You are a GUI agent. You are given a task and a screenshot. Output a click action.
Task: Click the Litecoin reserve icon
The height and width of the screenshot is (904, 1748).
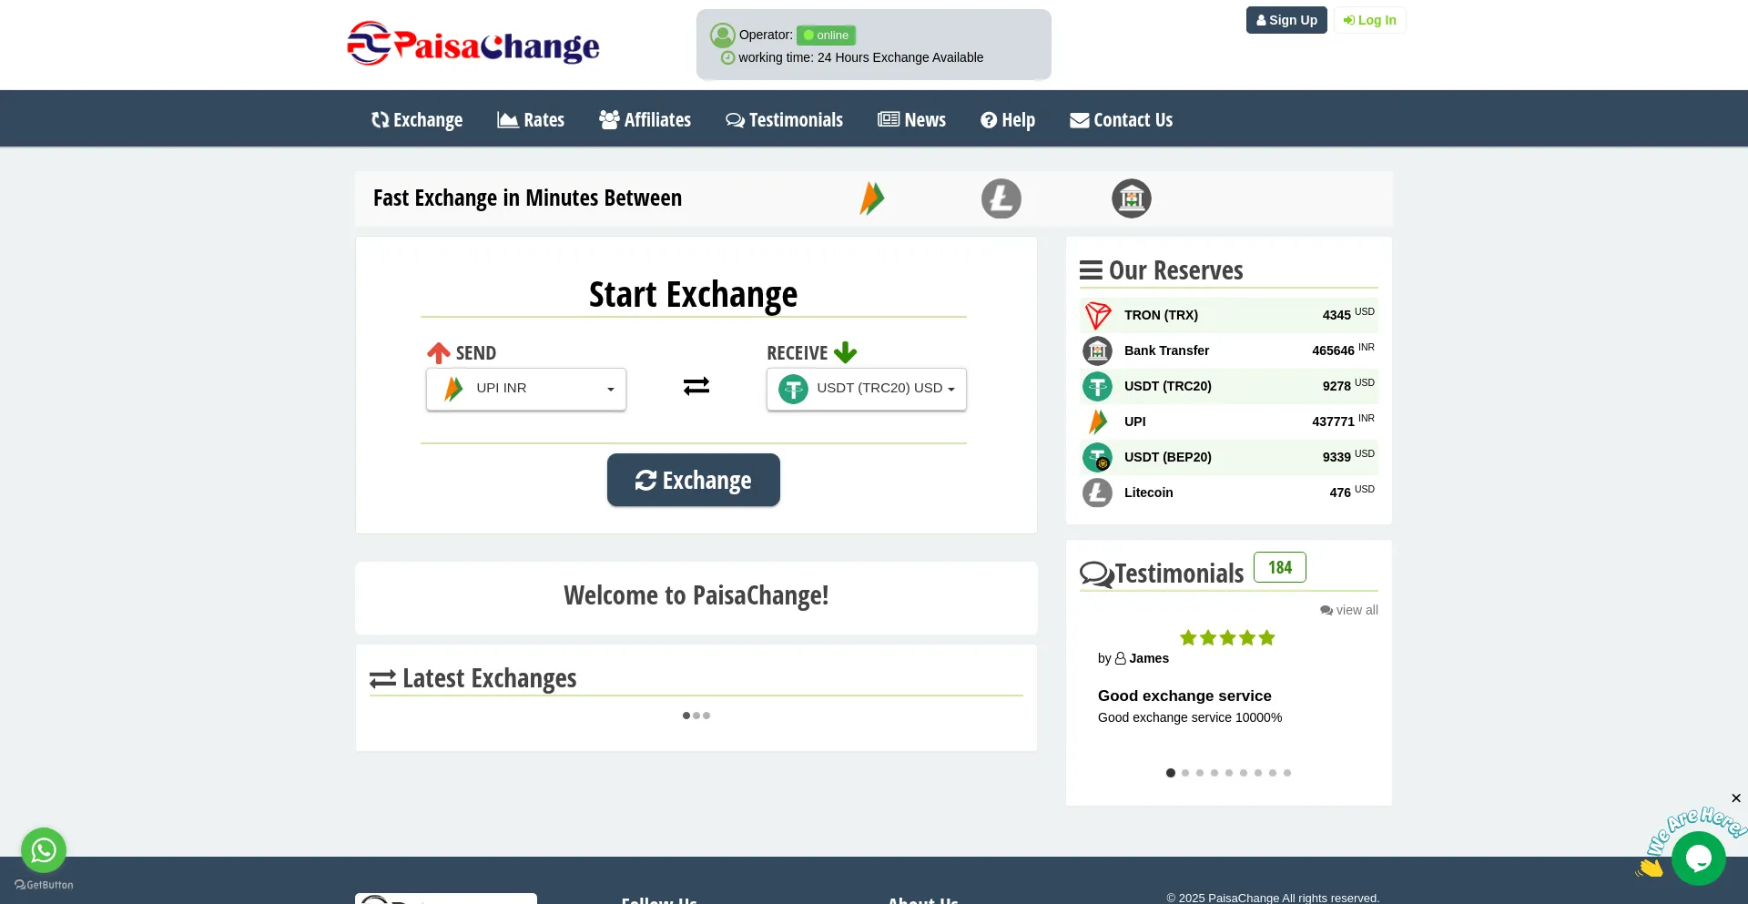pyautogui.click(x=1097, y=493)
